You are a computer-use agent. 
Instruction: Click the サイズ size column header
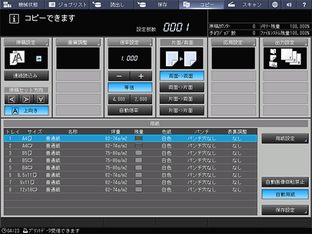34,131
